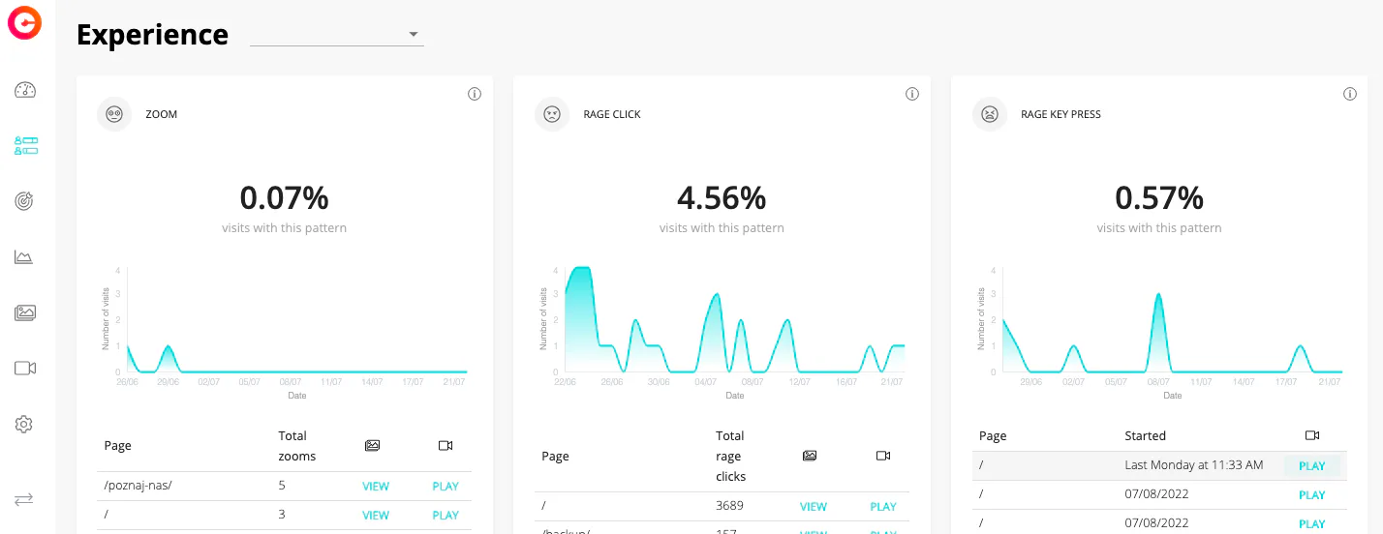Play the Last Monday 11:33 AM recording
Image resolution: width=1383 pixels, height=534 pixels.
pos(1312,466)
